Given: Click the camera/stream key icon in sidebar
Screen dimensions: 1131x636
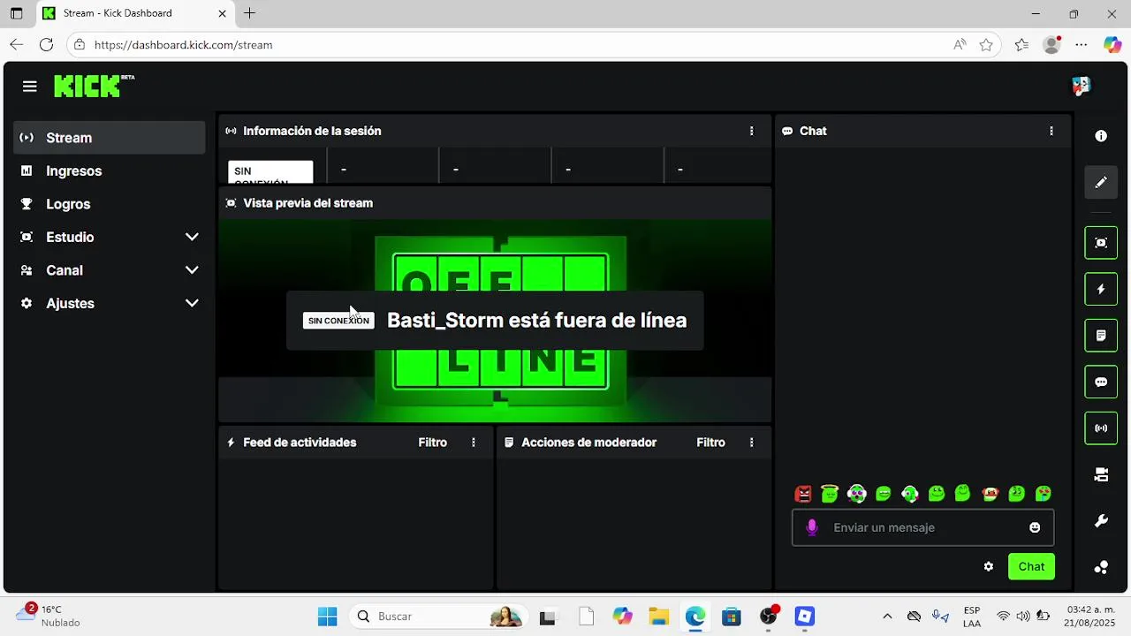Looking at the screenshot, I should (x=1101, y=475).
